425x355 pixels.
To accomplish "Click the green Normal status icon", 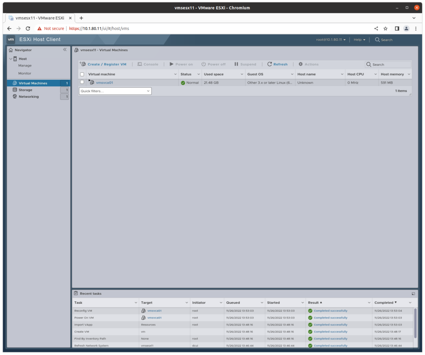I will pyautogui.click(x=183, y=83).
